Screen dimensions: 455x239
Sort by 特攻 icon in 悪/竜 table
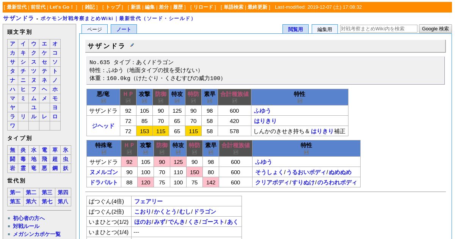[177, 101]
